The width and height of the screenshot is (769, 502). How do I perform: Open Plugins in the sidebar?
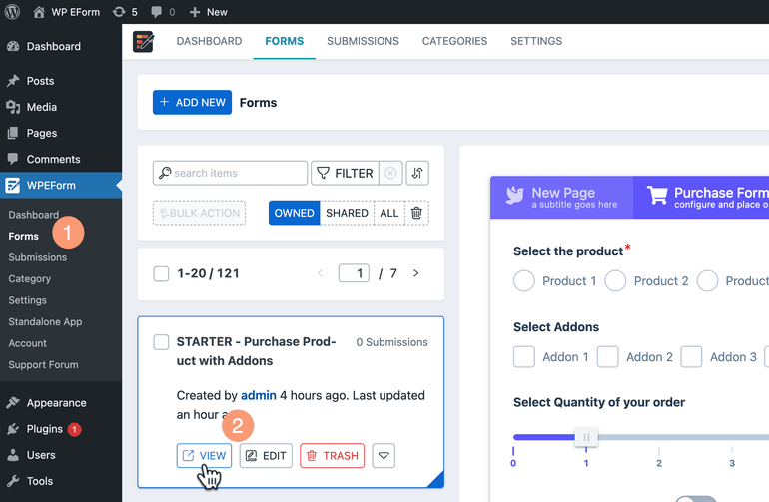click(x=45, y=429)
